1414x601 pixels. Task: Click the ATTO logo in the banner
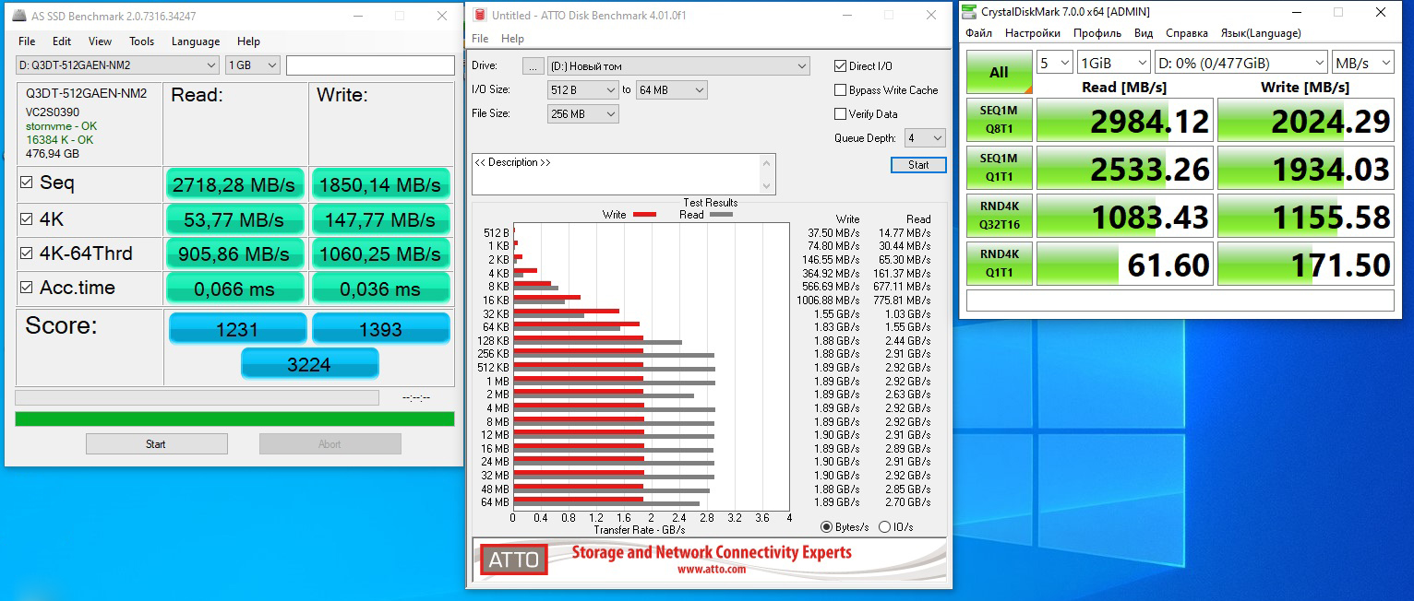point(512,560)
